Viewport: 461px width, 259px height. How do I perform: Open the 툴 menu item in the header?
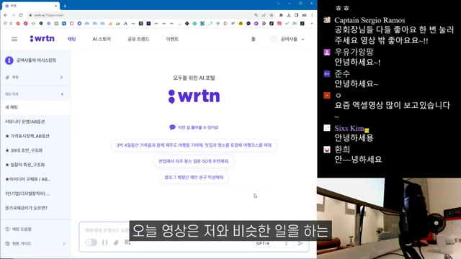[x=253, y=39]
